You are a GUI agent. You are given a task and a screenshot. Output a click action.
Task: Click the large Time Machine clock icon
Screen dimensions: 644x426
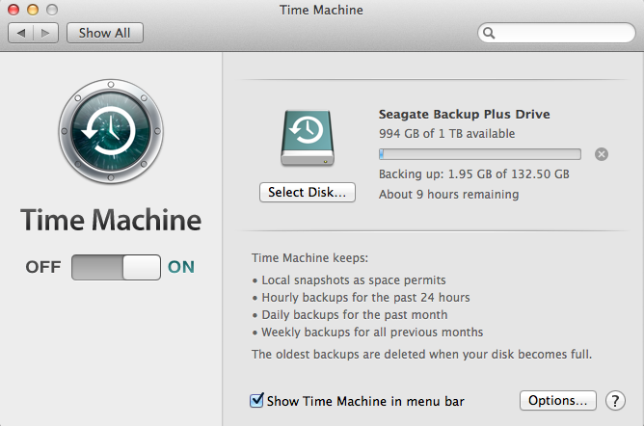coord(111,131)
